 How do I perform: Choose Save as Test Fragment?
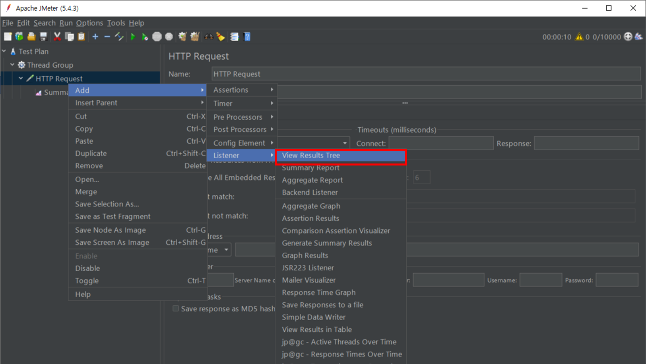138,216
